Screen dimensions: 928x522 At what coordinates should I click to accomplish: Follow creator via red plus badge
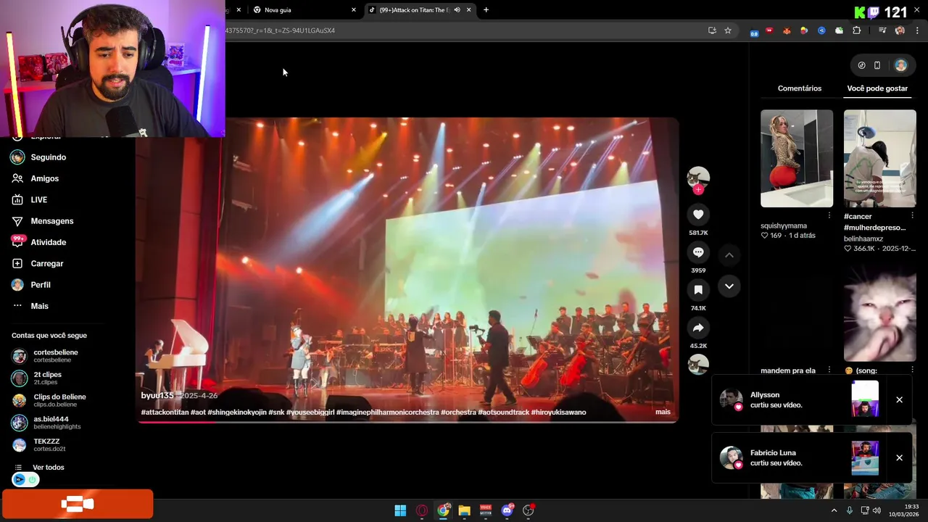pyautogui.click(x=698, y=190)
